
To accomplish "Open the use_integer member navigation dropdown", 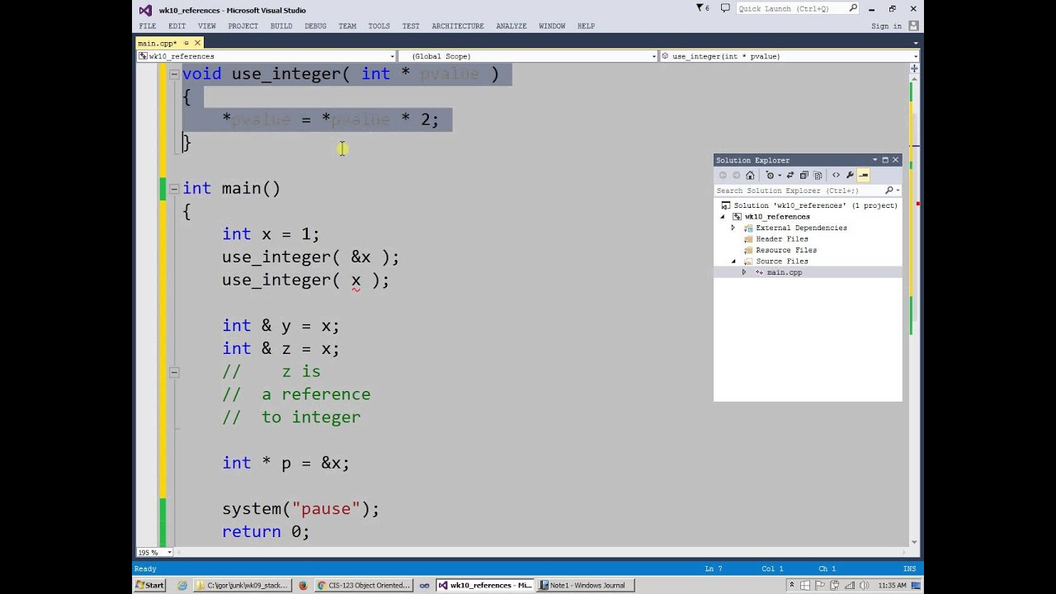I will tap(790, 56).
